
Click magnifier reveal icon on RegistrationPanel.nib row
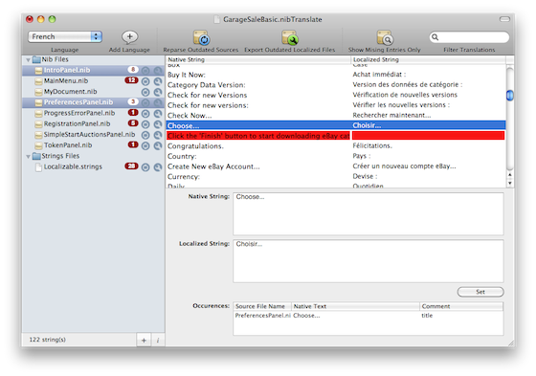coord(158,124)
